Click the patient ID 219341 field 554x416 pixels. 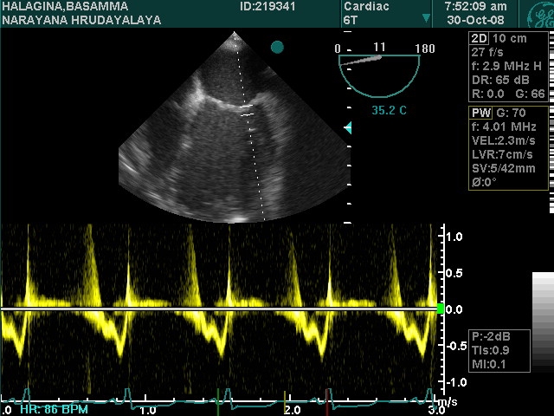pyautogui.click(x=270, y=6)
